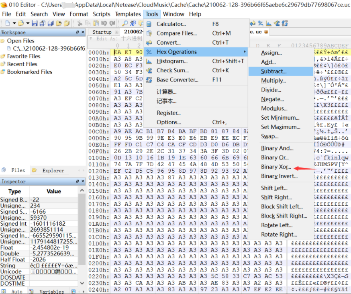
Task: Click the Base Converter 10/16 toolbar icon
Action: tap(285, 23)
